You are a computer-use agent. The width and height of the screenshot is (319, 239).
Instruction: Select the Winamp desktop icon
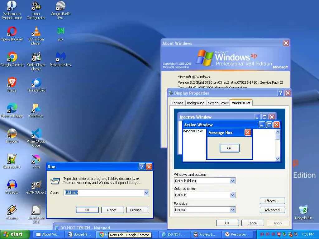point(12,212)
